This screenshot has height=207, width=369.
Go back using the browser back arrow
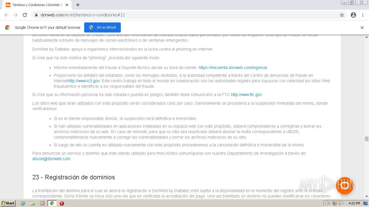click(x=6, y=15)
